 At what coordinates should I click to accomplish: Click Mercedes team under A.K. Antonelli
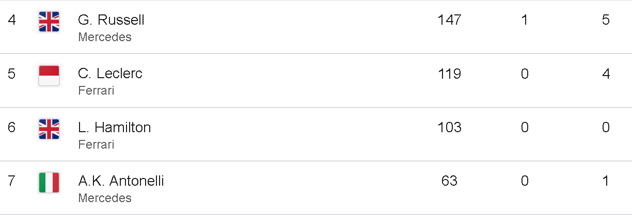105,198
